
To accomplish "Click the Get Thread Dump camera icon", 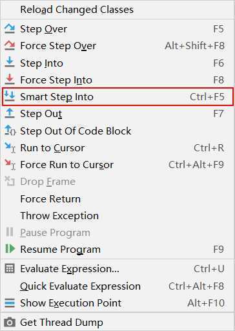I will point(10,322).
